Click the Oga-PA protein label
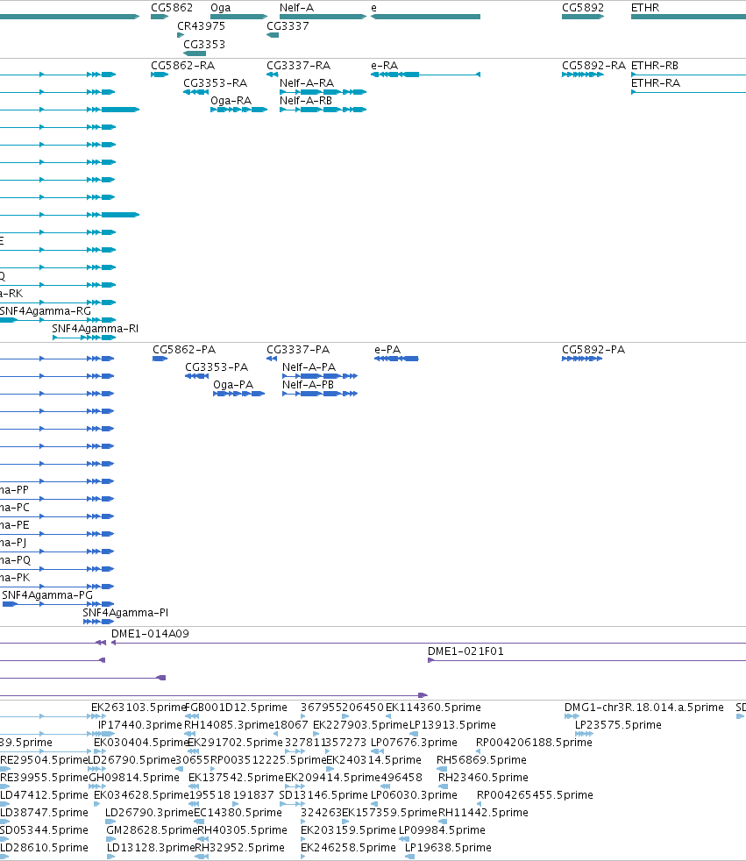 click(233, 385)
